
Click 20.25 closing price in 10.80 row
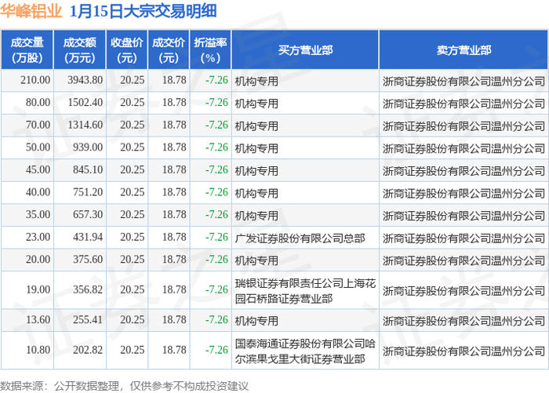pos(132,350)
